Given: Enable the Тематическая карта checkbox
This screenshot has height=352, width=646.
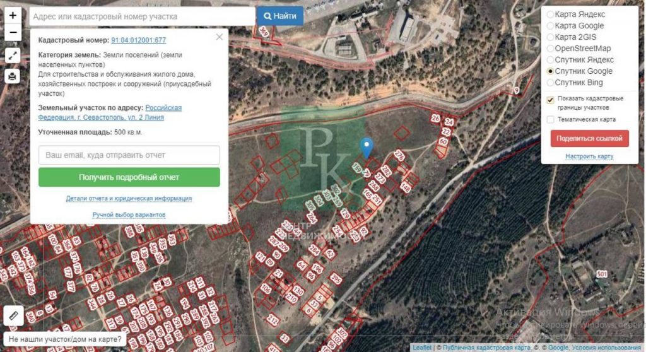Looking at the screenshot, I should point(550,119).
